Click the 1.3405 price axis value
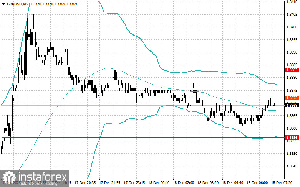300x187 pixels. click(x=292, y=15)
